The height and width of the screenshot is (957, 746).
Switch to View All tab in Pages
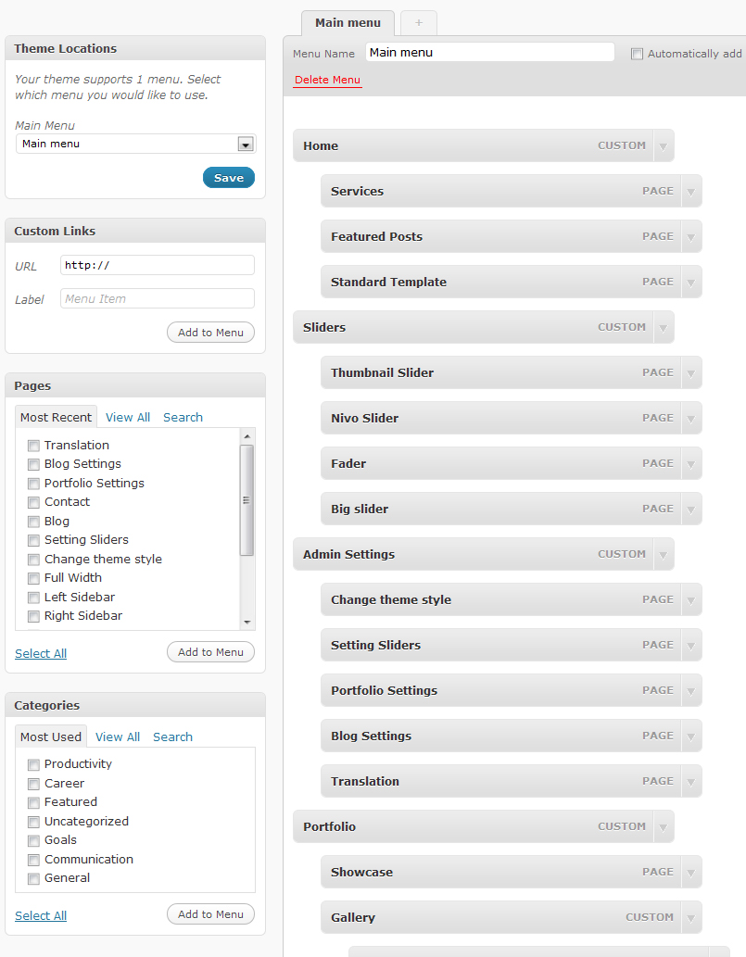128,418
